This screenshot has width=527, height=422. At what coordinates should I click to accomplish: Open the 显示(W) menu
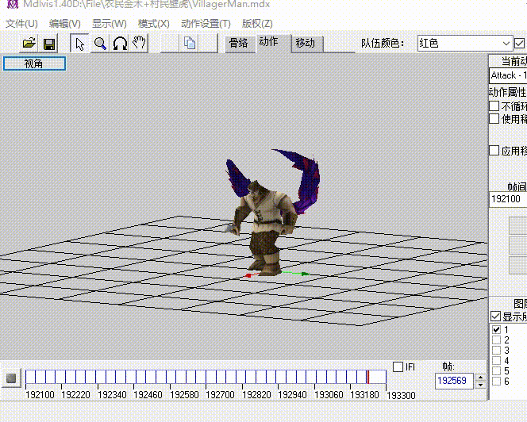click(x=110, y=24)
